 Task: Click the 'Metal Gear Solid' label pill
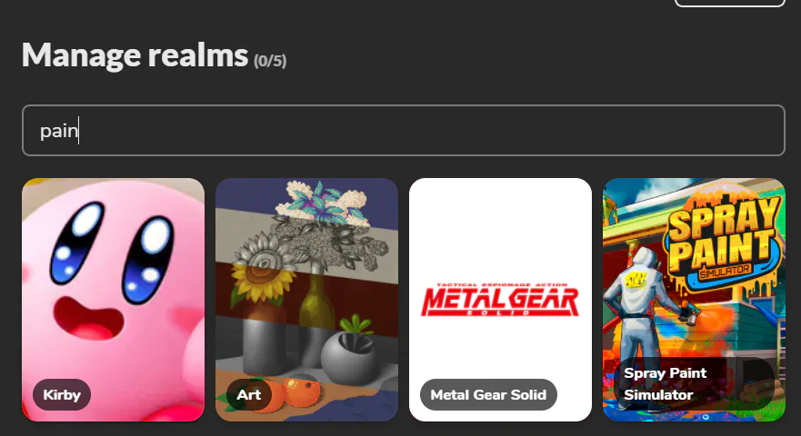coord(488,394)
